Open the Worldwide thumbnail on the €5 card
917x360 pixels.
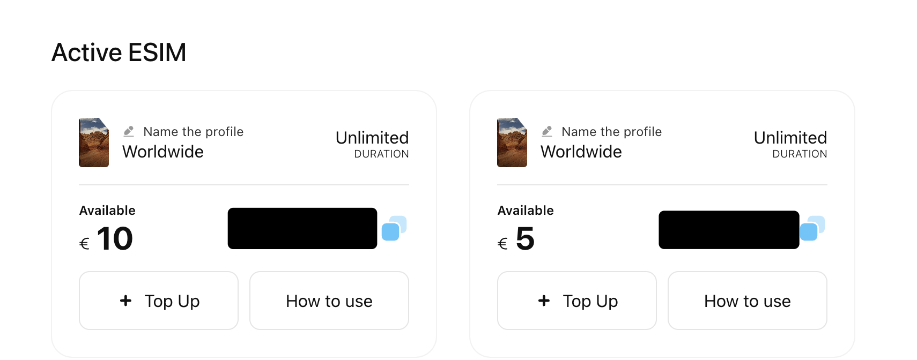pyautogui.click(x=512, y=142)
